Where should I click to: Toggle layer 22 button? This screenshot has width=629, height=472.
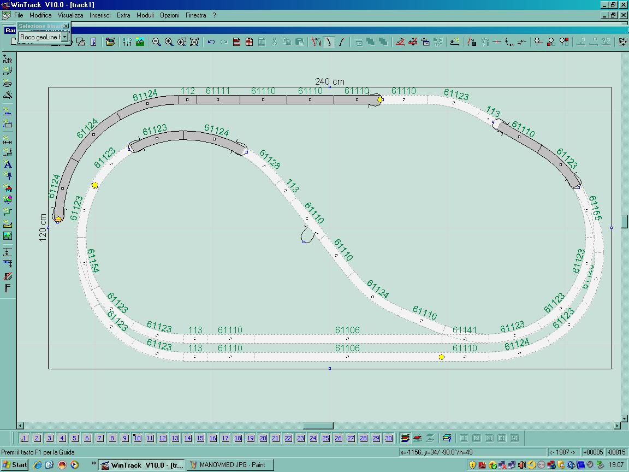point(288,438)
